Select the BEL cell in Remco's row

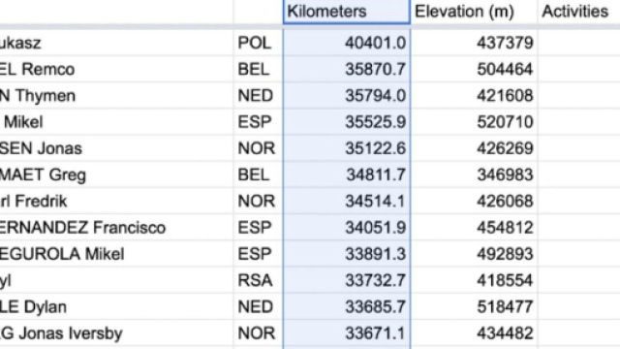point(259,69)
